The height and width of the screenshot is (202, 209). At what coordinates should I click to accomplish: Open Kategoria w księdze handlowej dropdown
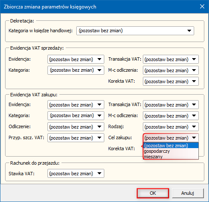135,31
